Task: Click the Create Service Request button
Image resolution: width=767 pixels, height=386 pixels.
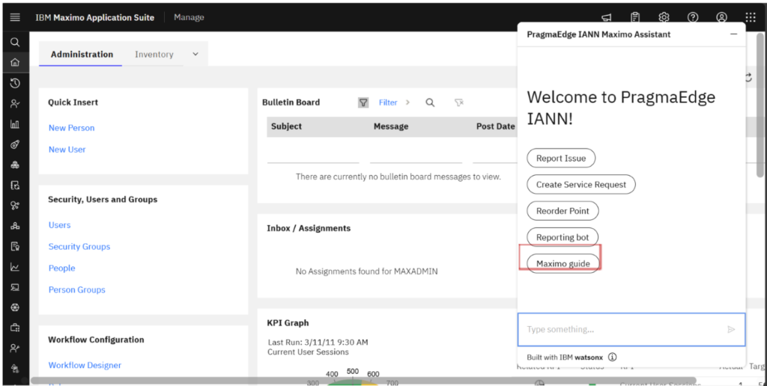Action: coord(581,185)
